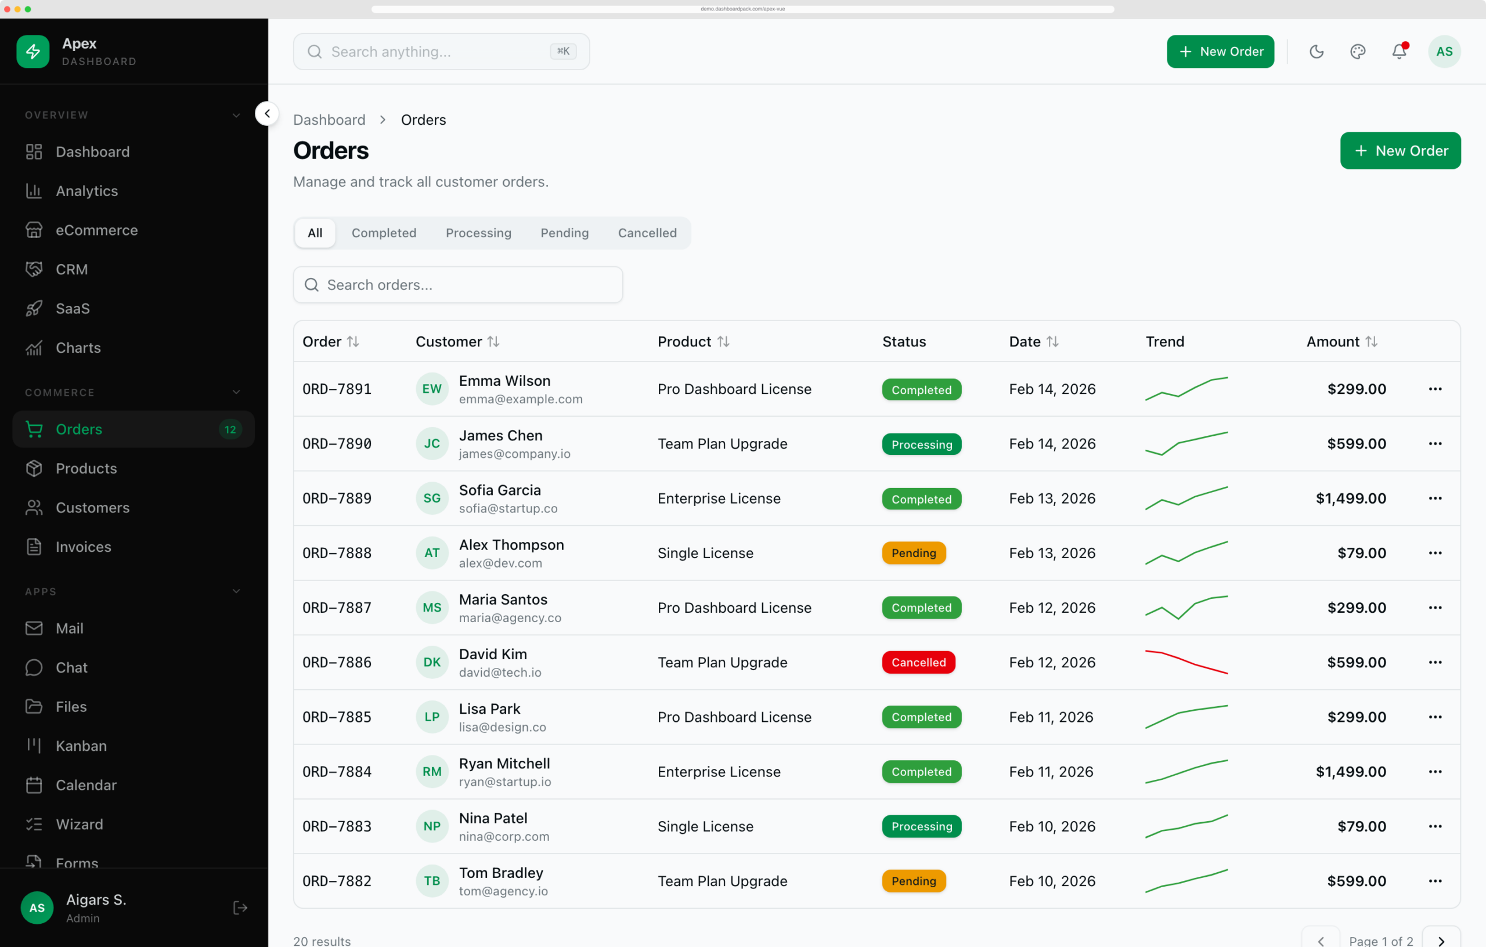Open eCommerce in the sidebar

[134, 230]
